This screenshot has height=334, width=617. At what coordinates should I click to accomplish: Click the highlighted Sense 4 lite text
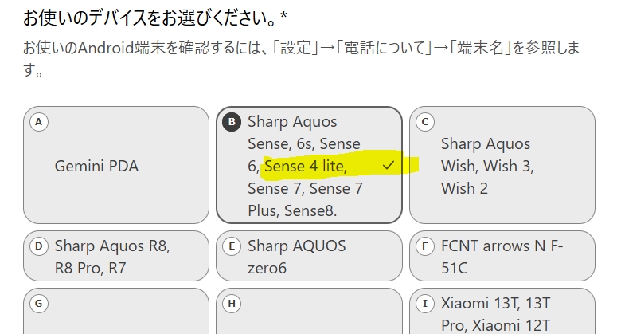(x=305, y=167)
